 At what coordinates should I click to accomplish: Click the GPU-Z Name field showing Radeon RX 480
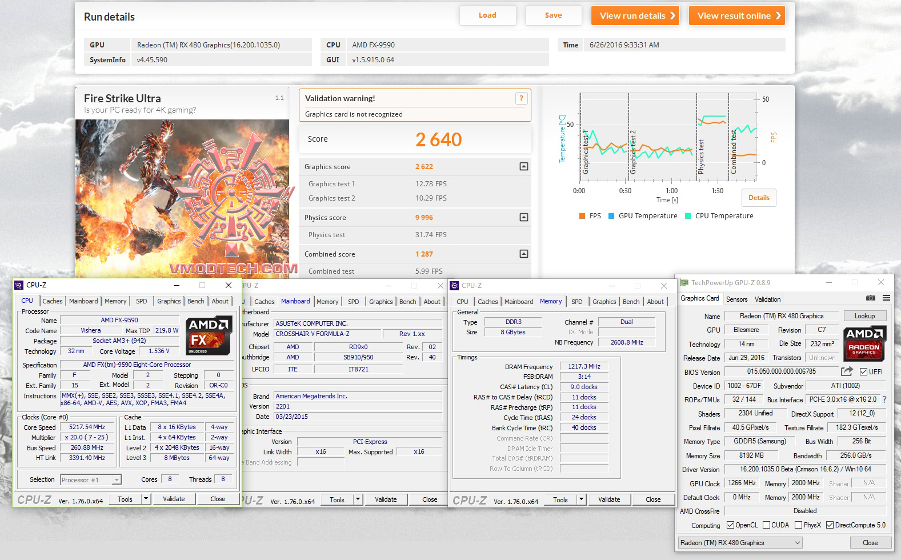[x=782, y=316]
